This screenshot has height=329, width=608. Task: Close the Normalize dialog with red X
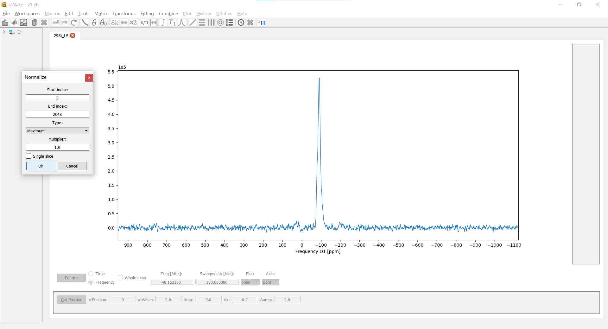click(89, 78)
